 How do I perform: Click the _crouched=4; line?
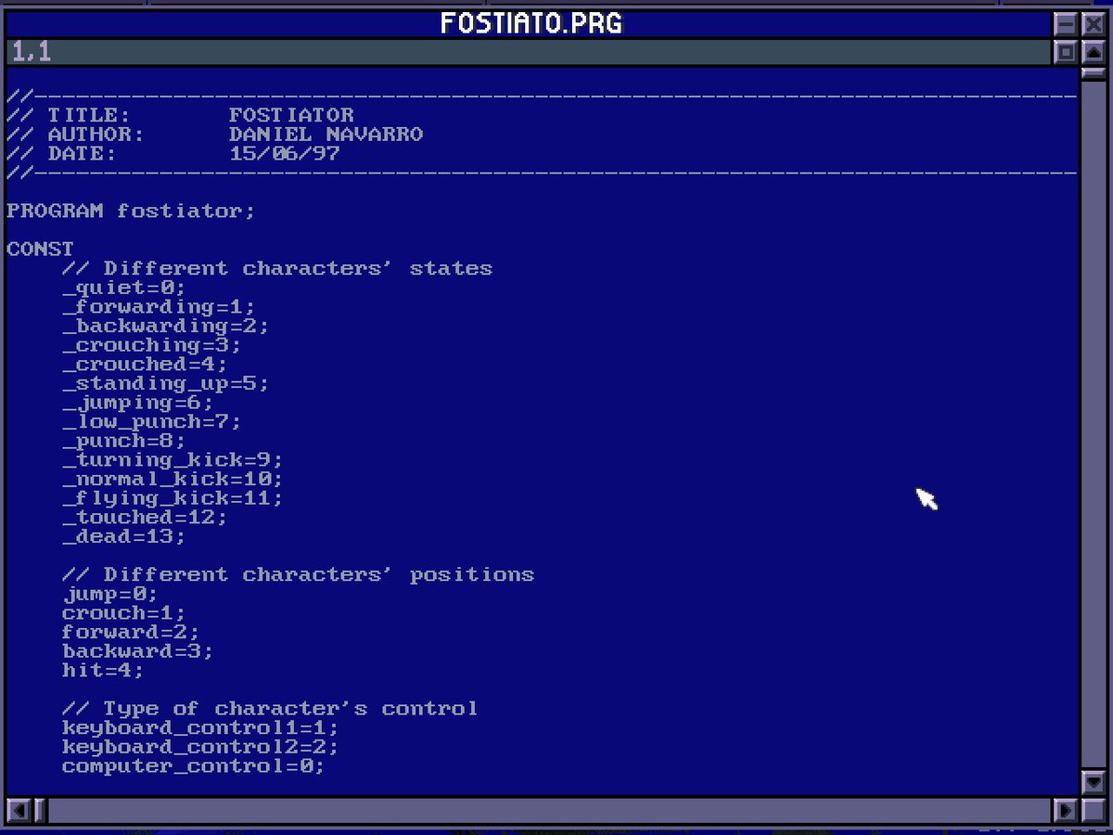[x=145, y=365]
